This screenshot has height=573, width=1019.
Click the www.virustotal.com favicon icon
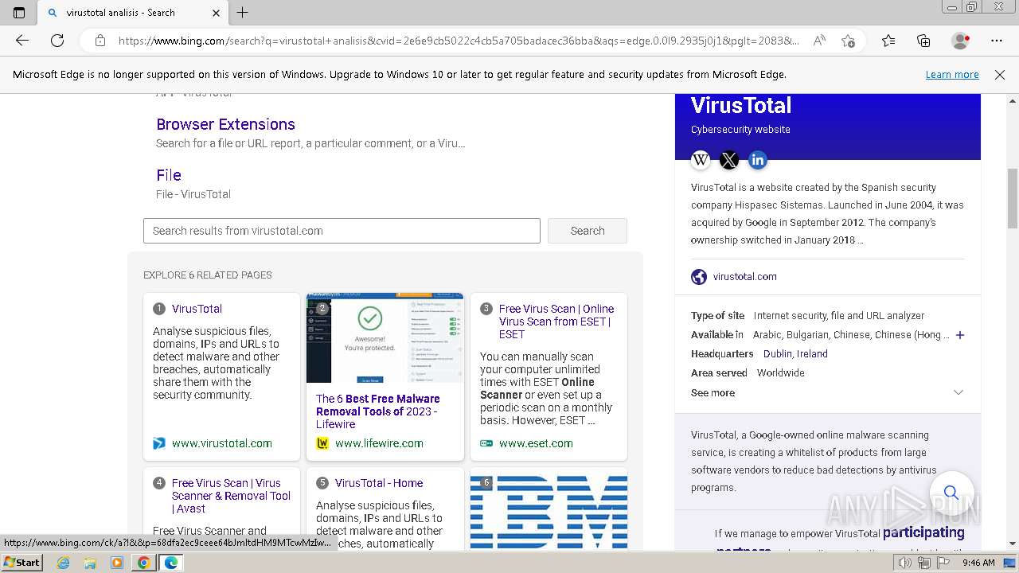(159, 443)
